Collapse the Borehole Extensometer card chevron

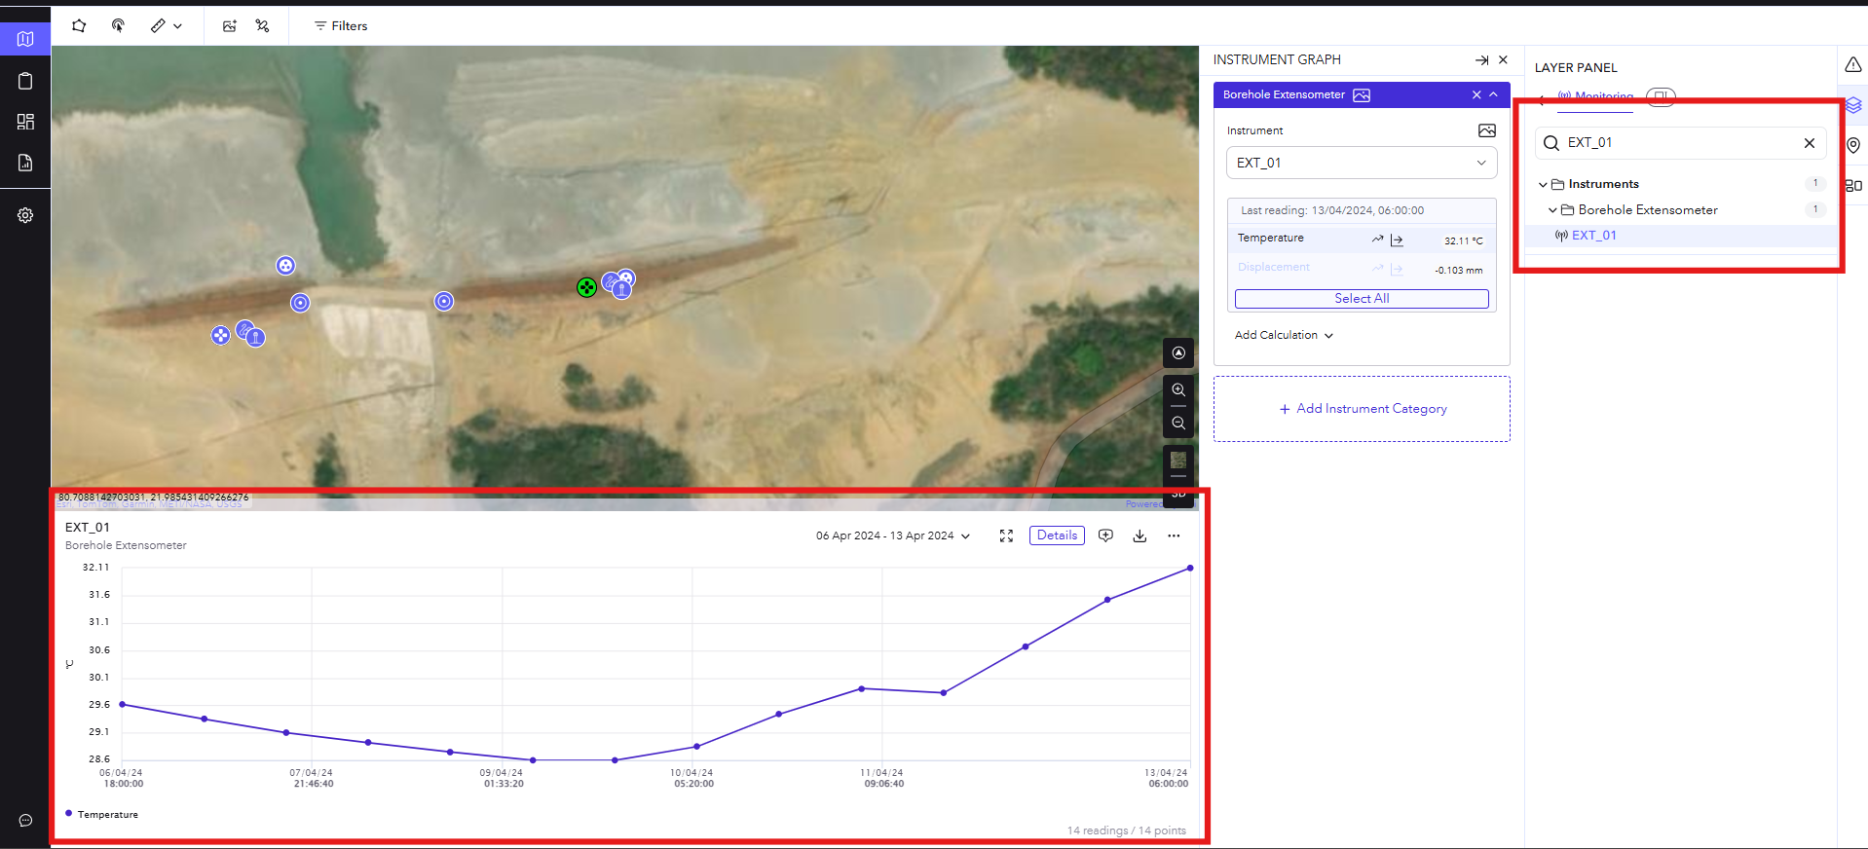coord(1493,94)
